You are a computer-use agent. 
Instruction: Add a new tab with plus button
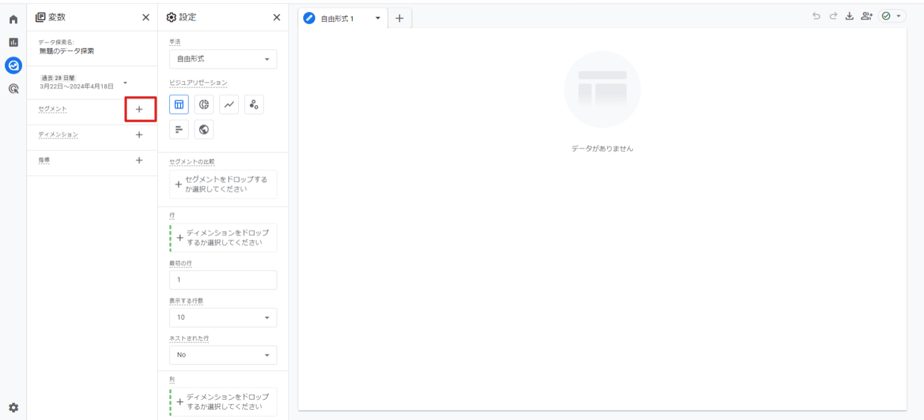click(x=400, y=19)
